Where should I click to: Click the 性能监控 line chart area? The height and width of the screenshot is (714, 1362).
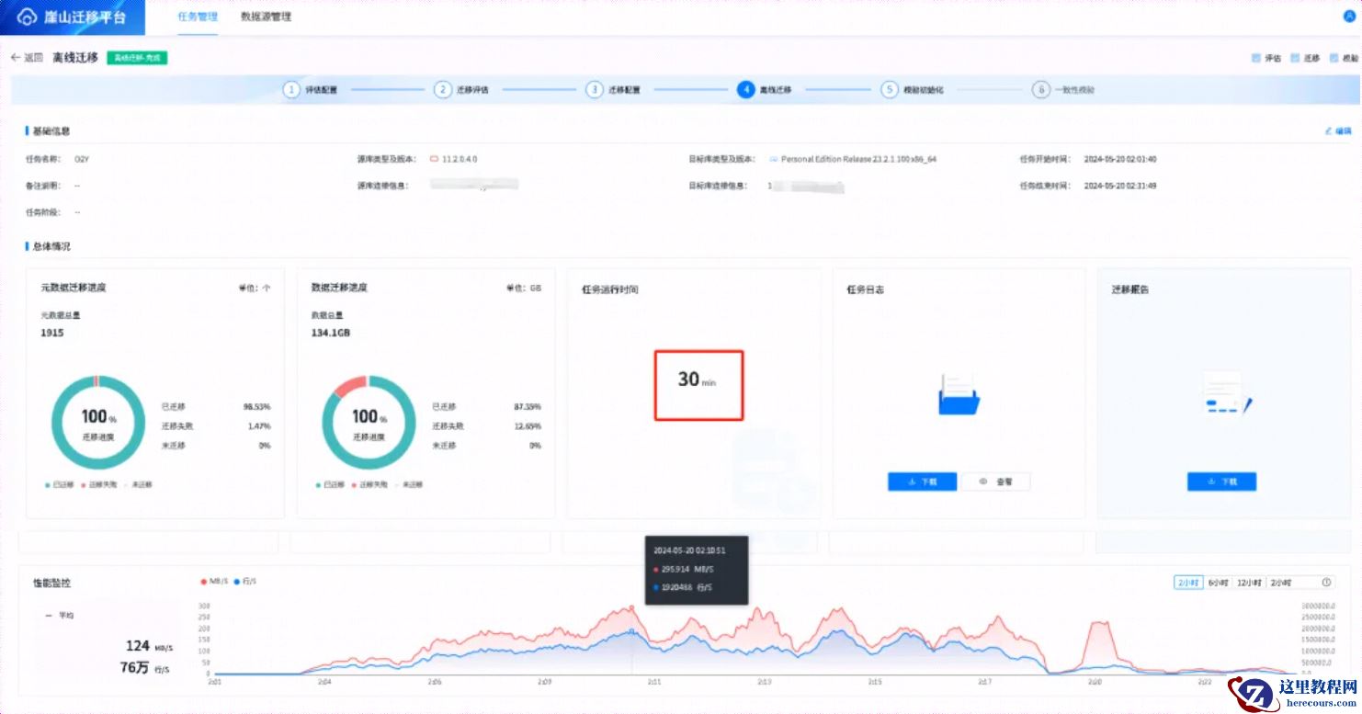(x=754, y=639)
